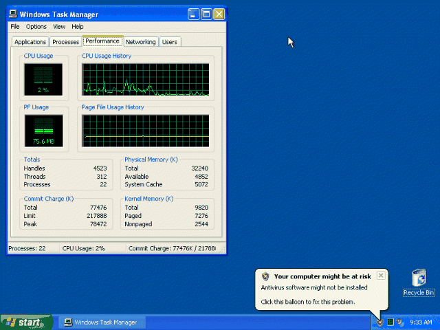Switch to the Processes tab
Image resolution: width=440 pixels, height=330 pixels.
click(x=66, y=42)
